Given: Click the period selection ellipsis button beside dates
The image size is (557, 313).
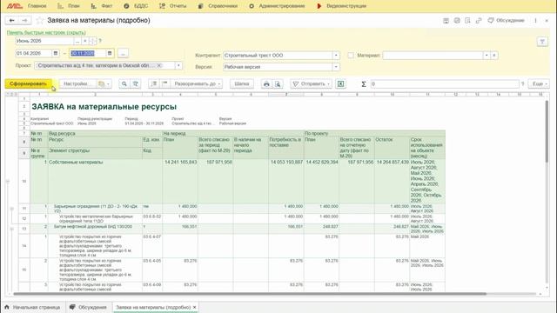Looking at the screenshot, I should point(123,53).
